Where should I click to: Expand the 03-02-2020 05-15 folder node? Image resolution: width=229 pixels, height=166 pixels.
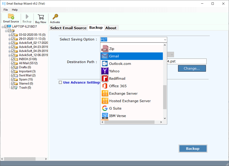pyautogui.click(x=9, y=35)
